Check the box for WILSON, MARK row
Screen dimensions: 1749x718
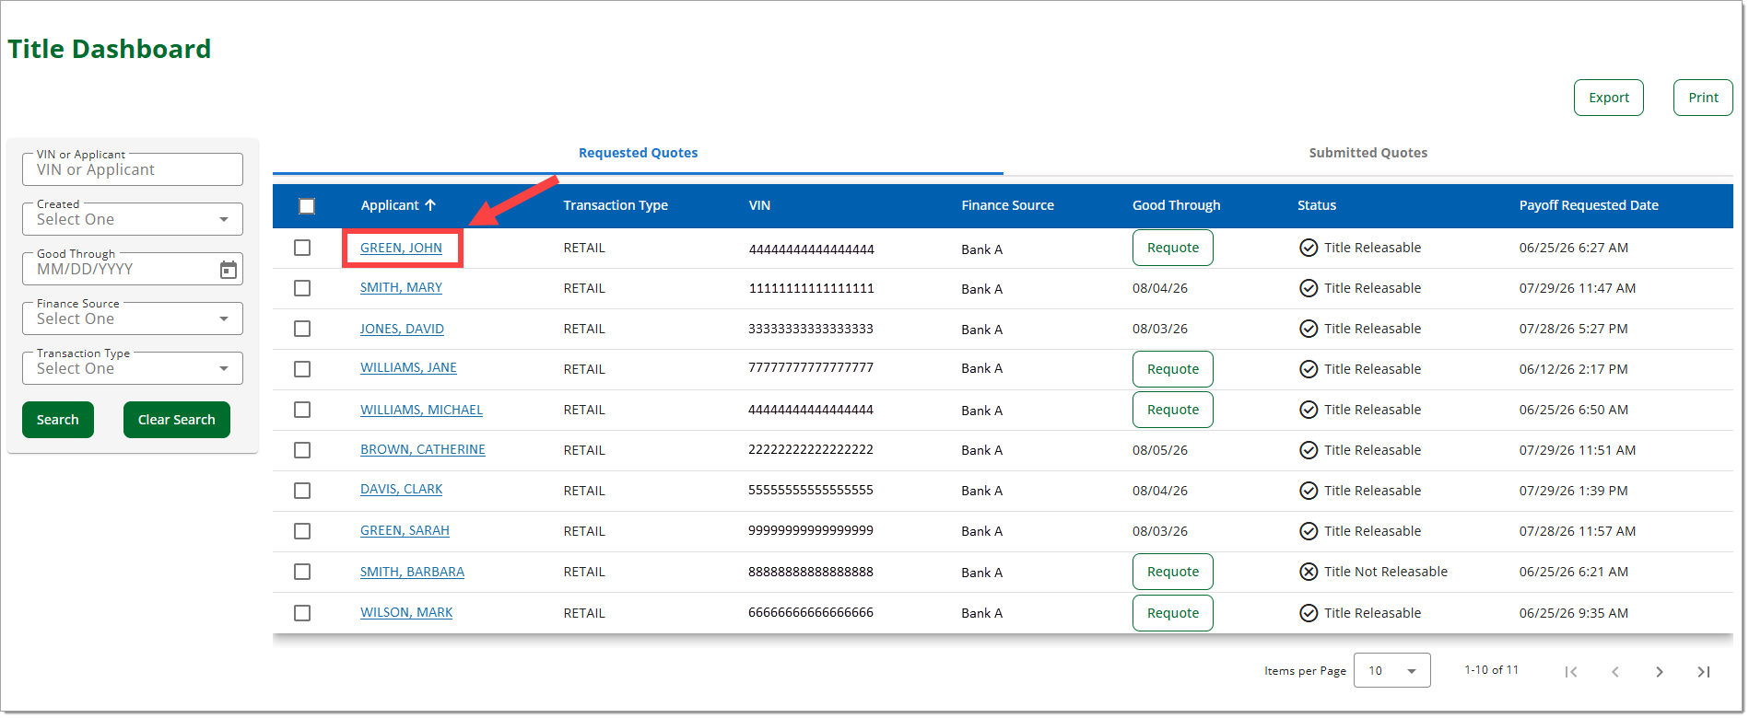coord(302,613)
